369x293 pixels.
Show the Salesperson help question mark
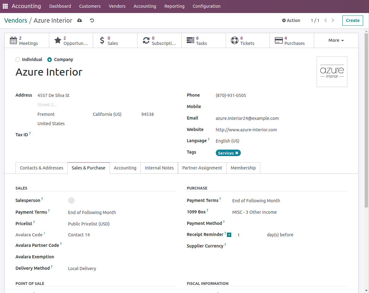pyautogui.click(x=42, y=199)
